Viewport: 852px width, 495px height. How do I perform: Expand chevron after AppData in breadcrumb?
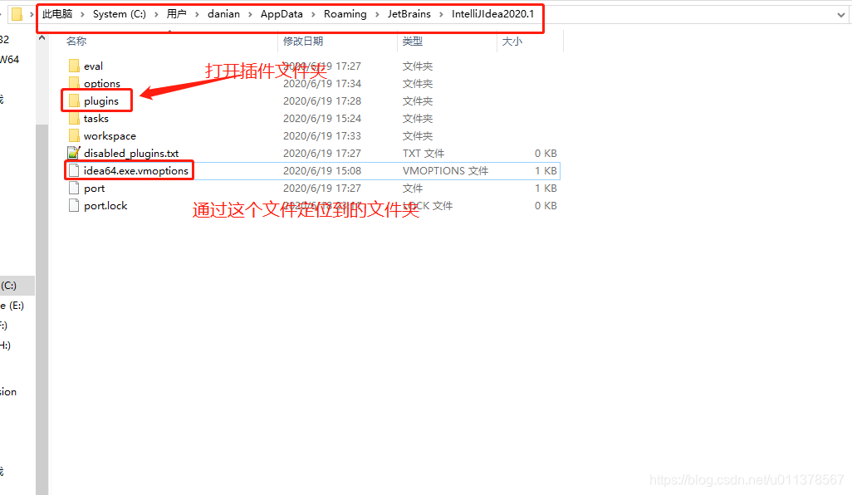pyautogui.click(x=313, y=14)
